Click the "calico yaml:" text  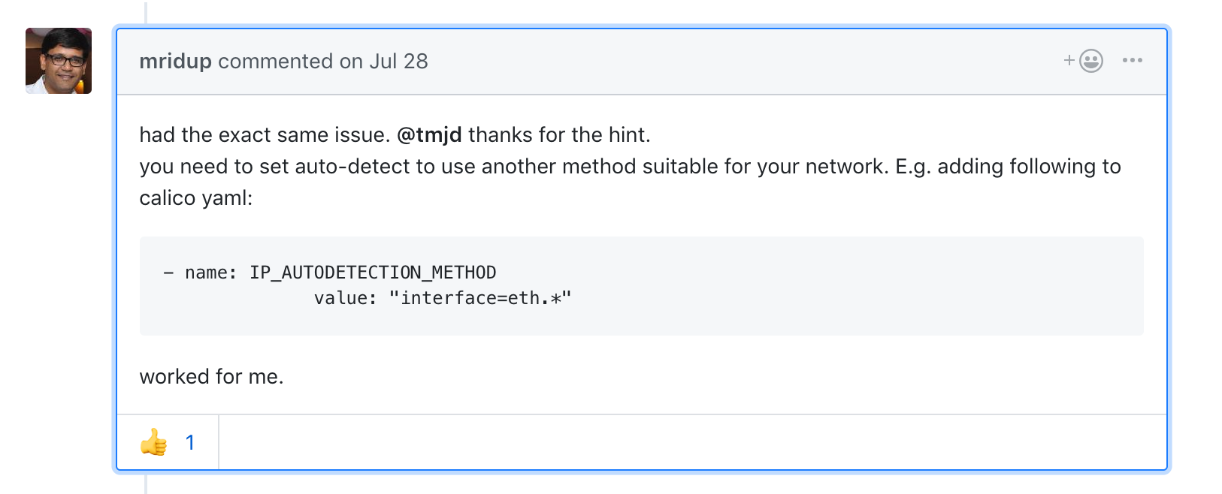tap(196, 198)
